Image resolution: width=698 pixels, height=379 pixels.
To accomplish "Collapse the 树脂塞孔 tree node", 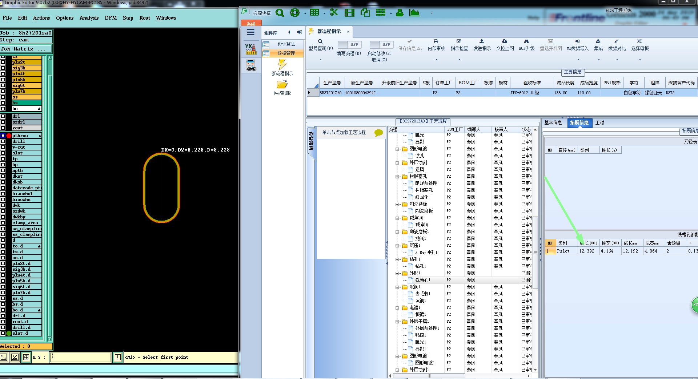I will click(x=398, y=177).
